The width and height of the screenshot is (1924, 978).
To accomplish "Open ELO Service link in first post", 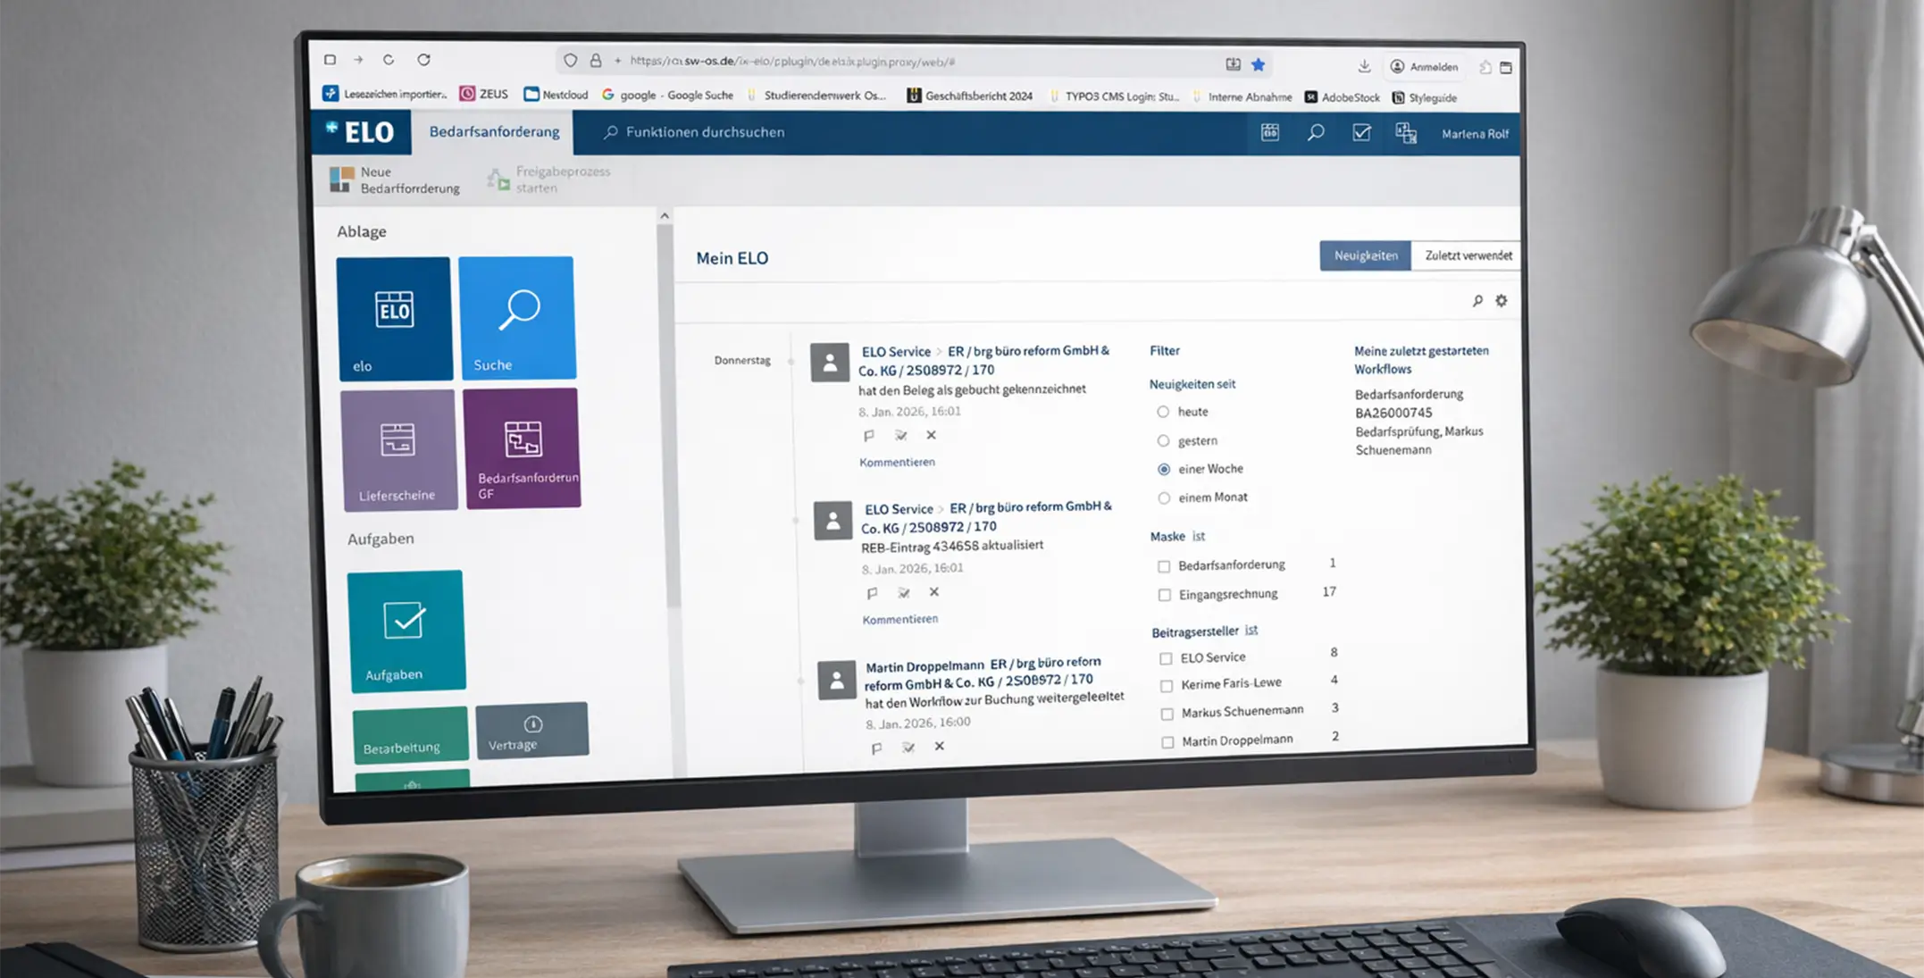I will pos(896,352).
